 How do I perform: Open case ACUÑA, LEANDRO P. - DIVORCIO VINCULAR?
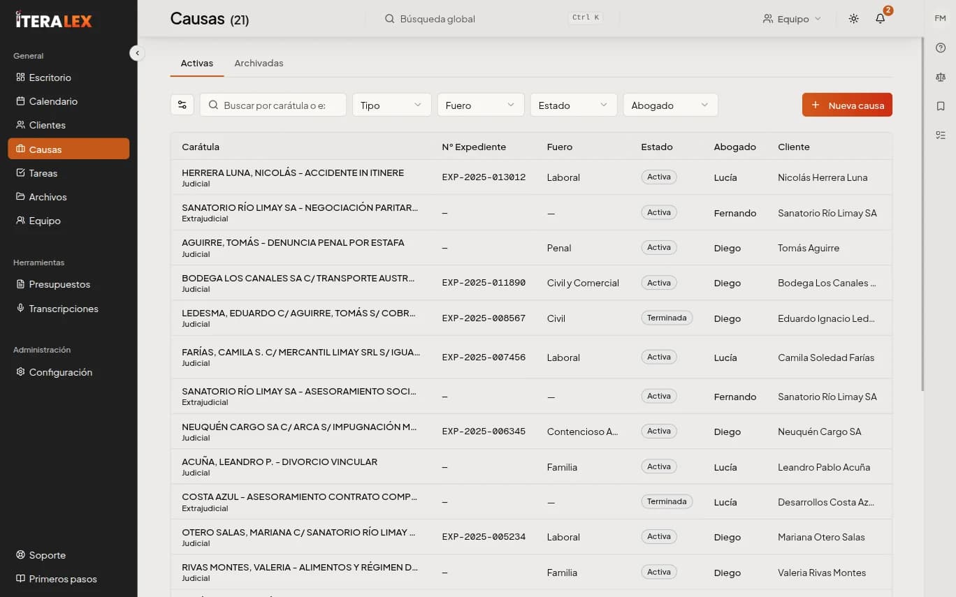point(280,462)
